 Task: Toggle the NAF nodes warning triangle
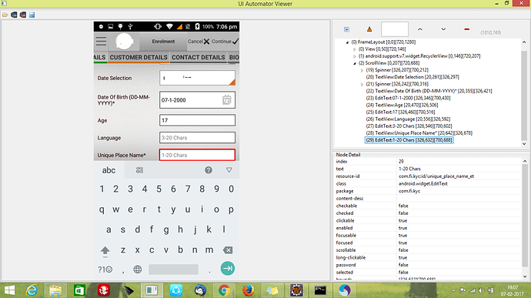click(369, 29)
